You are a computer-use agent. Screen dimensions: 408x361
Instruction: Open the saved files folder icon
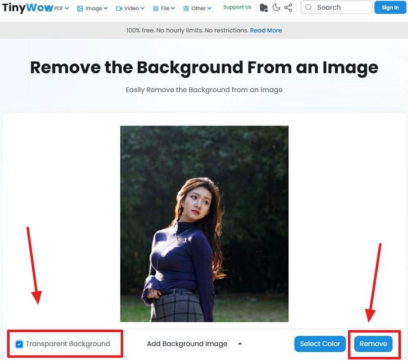point(264,8)
